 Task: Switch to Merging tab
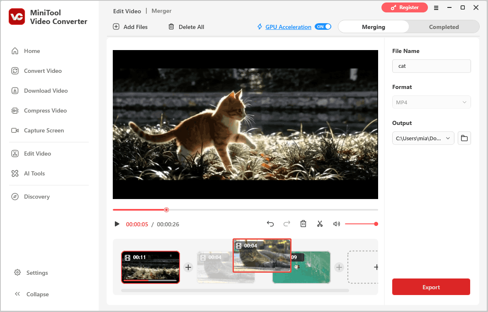click(374, 27)
